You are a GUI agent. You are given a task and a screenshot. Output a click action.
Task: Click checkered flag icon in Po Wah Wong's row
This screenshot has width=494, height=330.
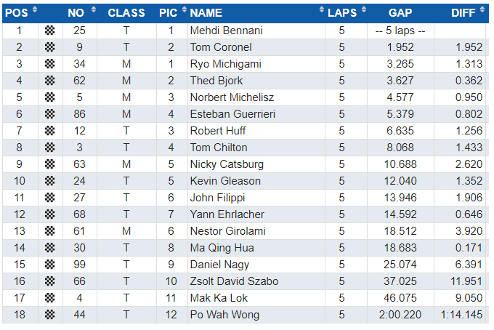(49, 315)
